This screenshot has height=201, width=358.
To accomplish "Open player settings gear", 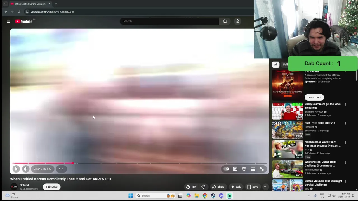I will click(244, 169).
